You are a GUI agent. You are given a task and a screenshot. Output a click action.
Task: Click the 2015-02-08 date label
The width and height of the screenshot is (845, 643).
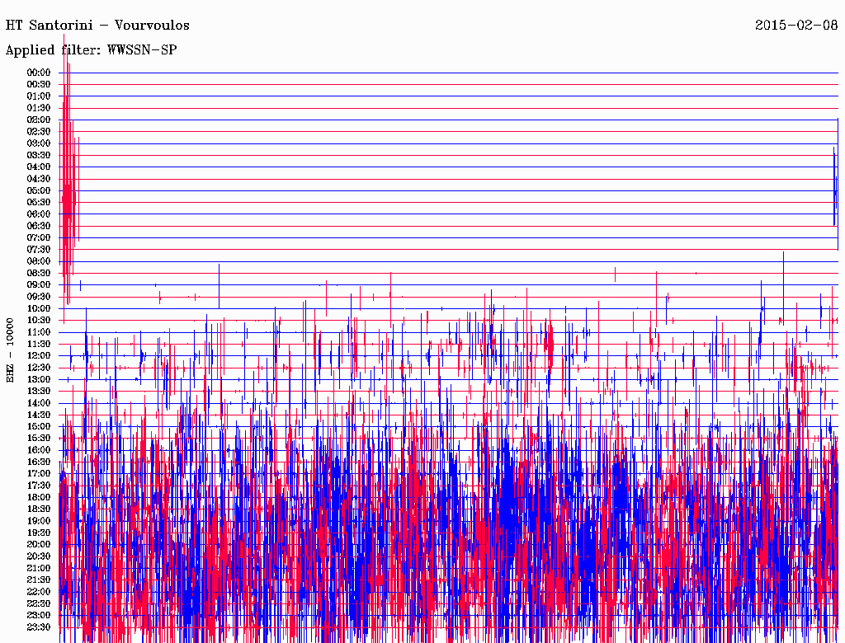pos(796,26)
